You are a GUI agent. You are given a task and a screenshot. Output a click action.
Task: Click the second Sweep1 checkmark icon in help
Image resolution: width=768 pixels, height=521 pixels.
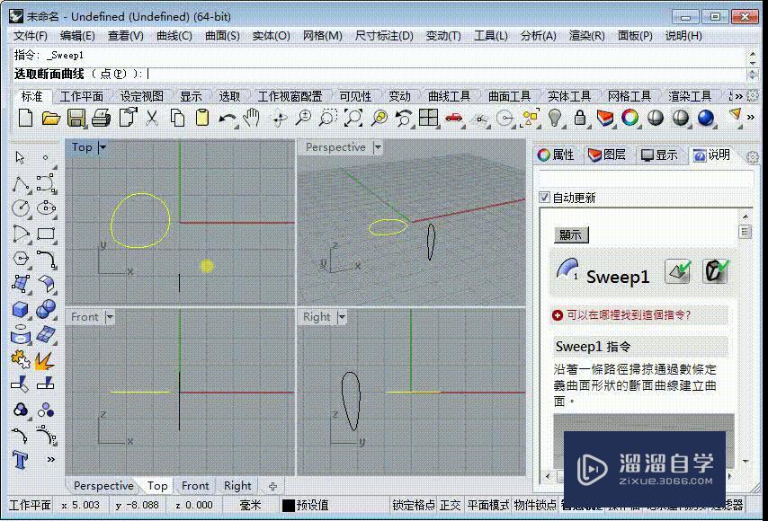tap(716, 271)
